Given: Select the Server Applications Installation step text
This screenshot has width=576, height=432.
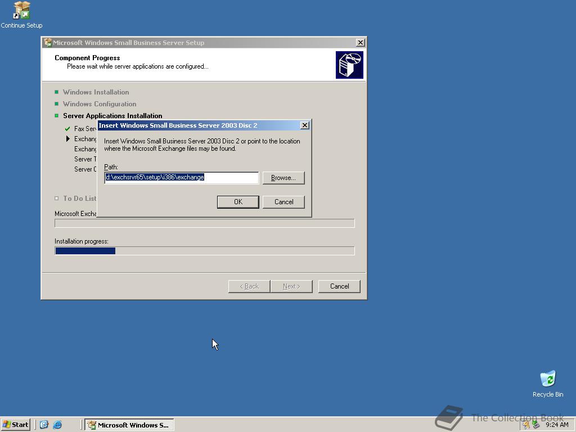Looking at the screenshot, I should click(x=112, y=116).
